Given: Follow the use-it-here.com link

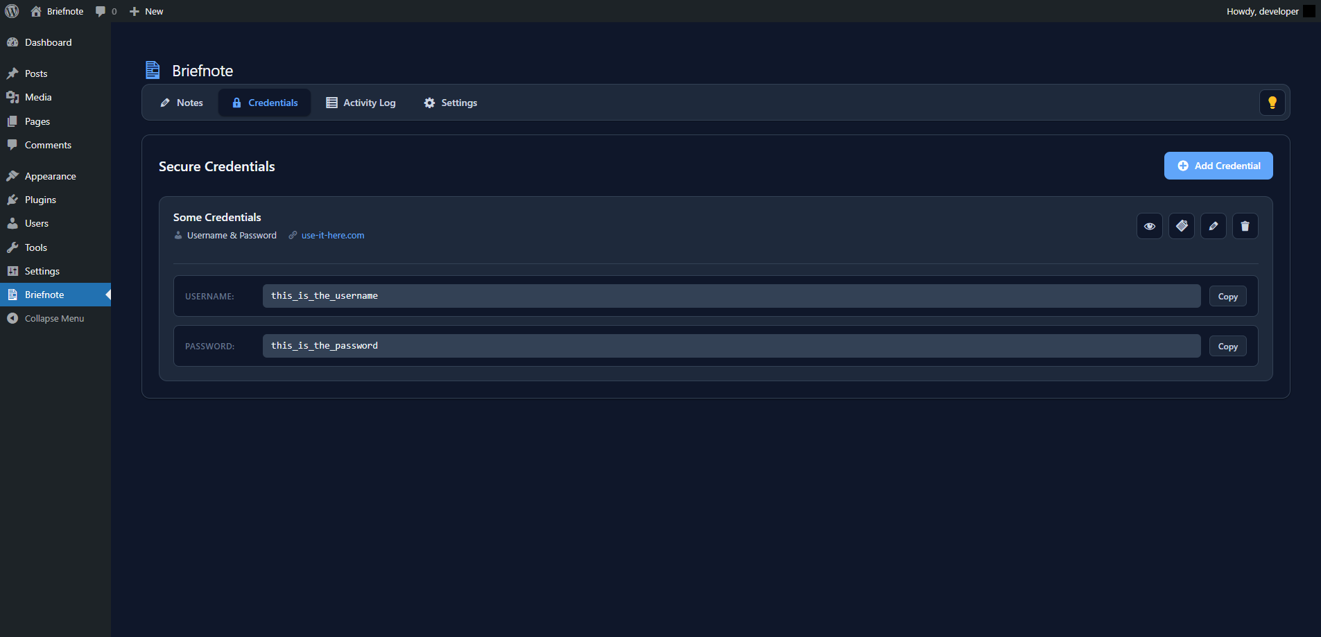Looking at the screenshot, I should [332, 235].
